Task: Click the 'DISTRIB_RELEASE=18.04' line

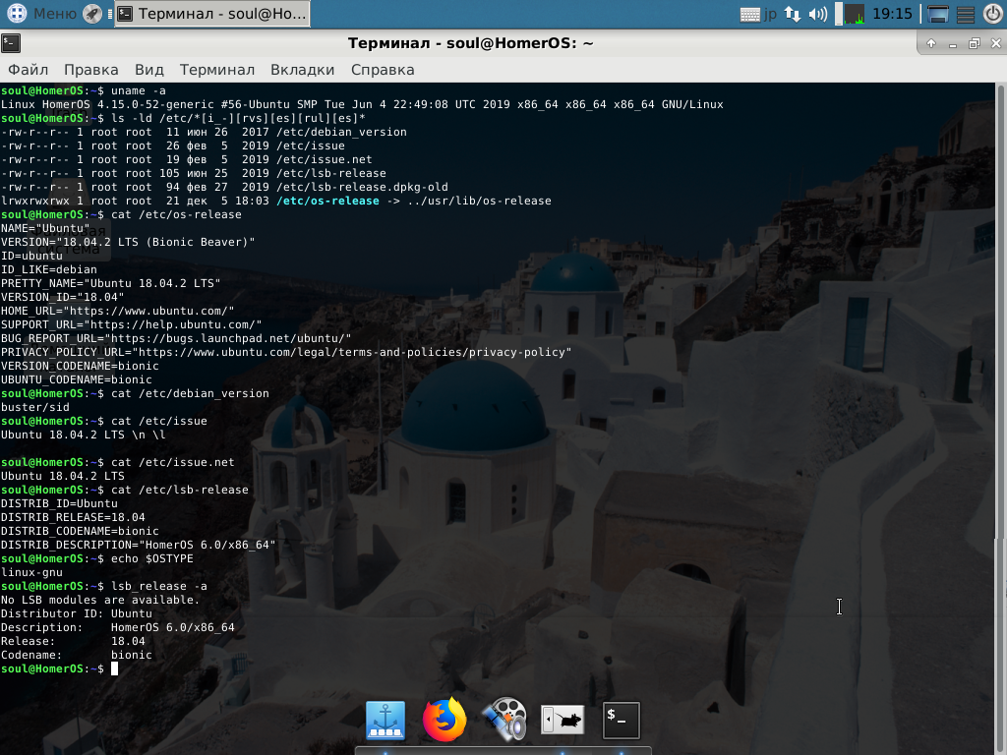Action: coord(73,517)
